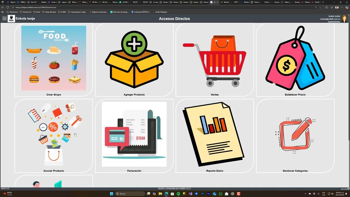The height and width of the screenshot is (197, 350).
Task: Open the Copilot sidebar icon
Action: pos(347,7)
